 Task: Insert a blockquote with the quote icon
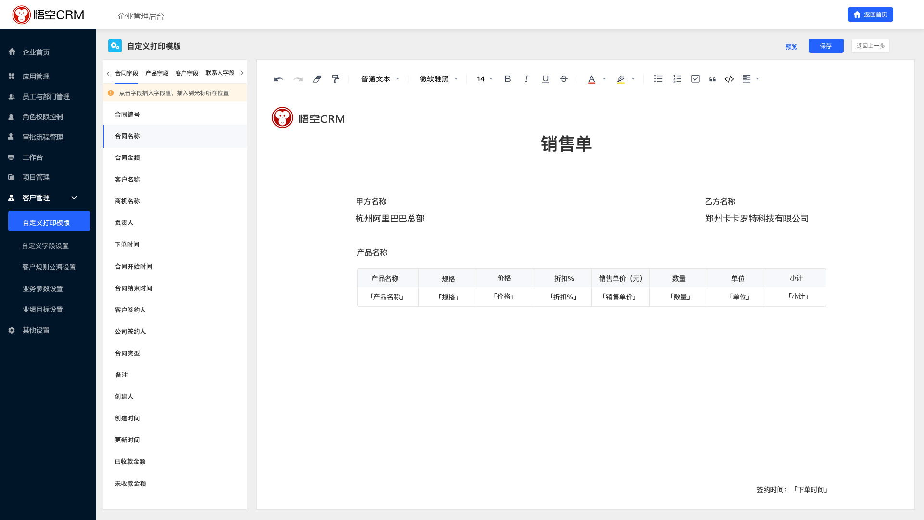click(712, 79)
